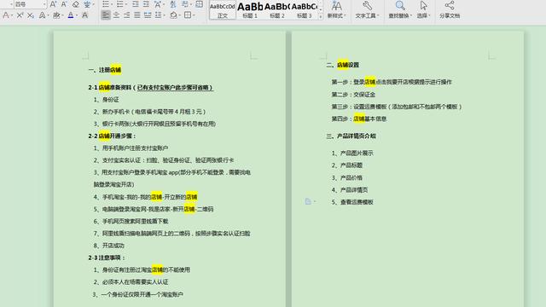Click line 2-2 店铺开通步骤

pos(112,136)
